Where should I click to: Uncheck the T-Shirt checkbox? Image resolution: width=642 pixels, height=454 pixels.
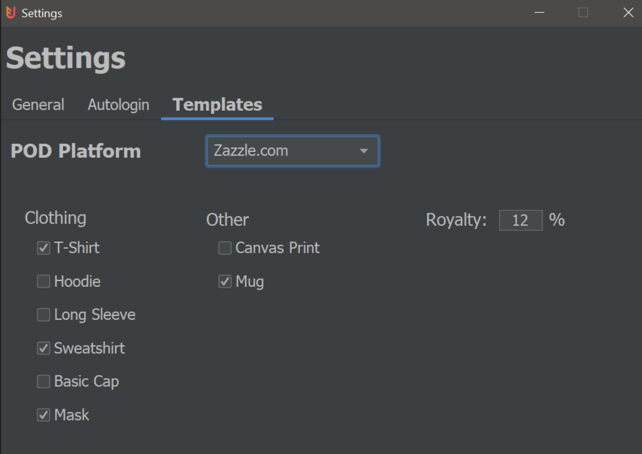click(44, 248)
